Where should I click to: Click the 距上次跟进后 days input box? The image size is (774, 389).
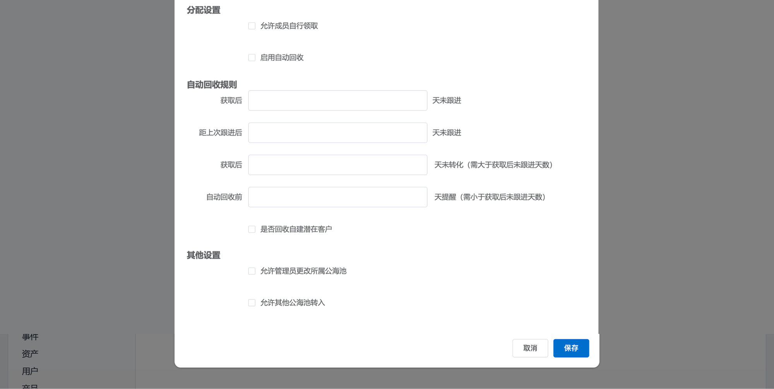[x=337, y=133]
